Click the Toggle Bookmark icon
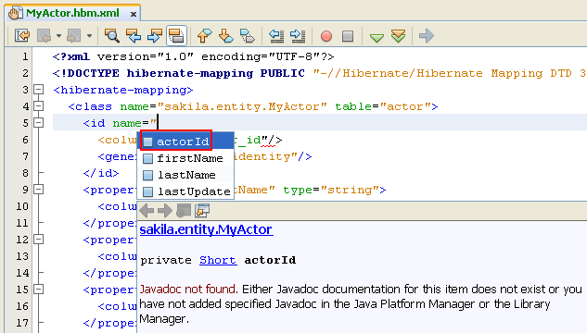Viewport: 587px width, 333px height. pyautogui.click(x=248, y=36)
